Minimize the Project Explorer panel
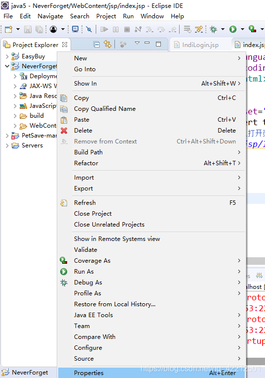Image resolution: width=265 pixels, height=378 pixels. (147, 43)
